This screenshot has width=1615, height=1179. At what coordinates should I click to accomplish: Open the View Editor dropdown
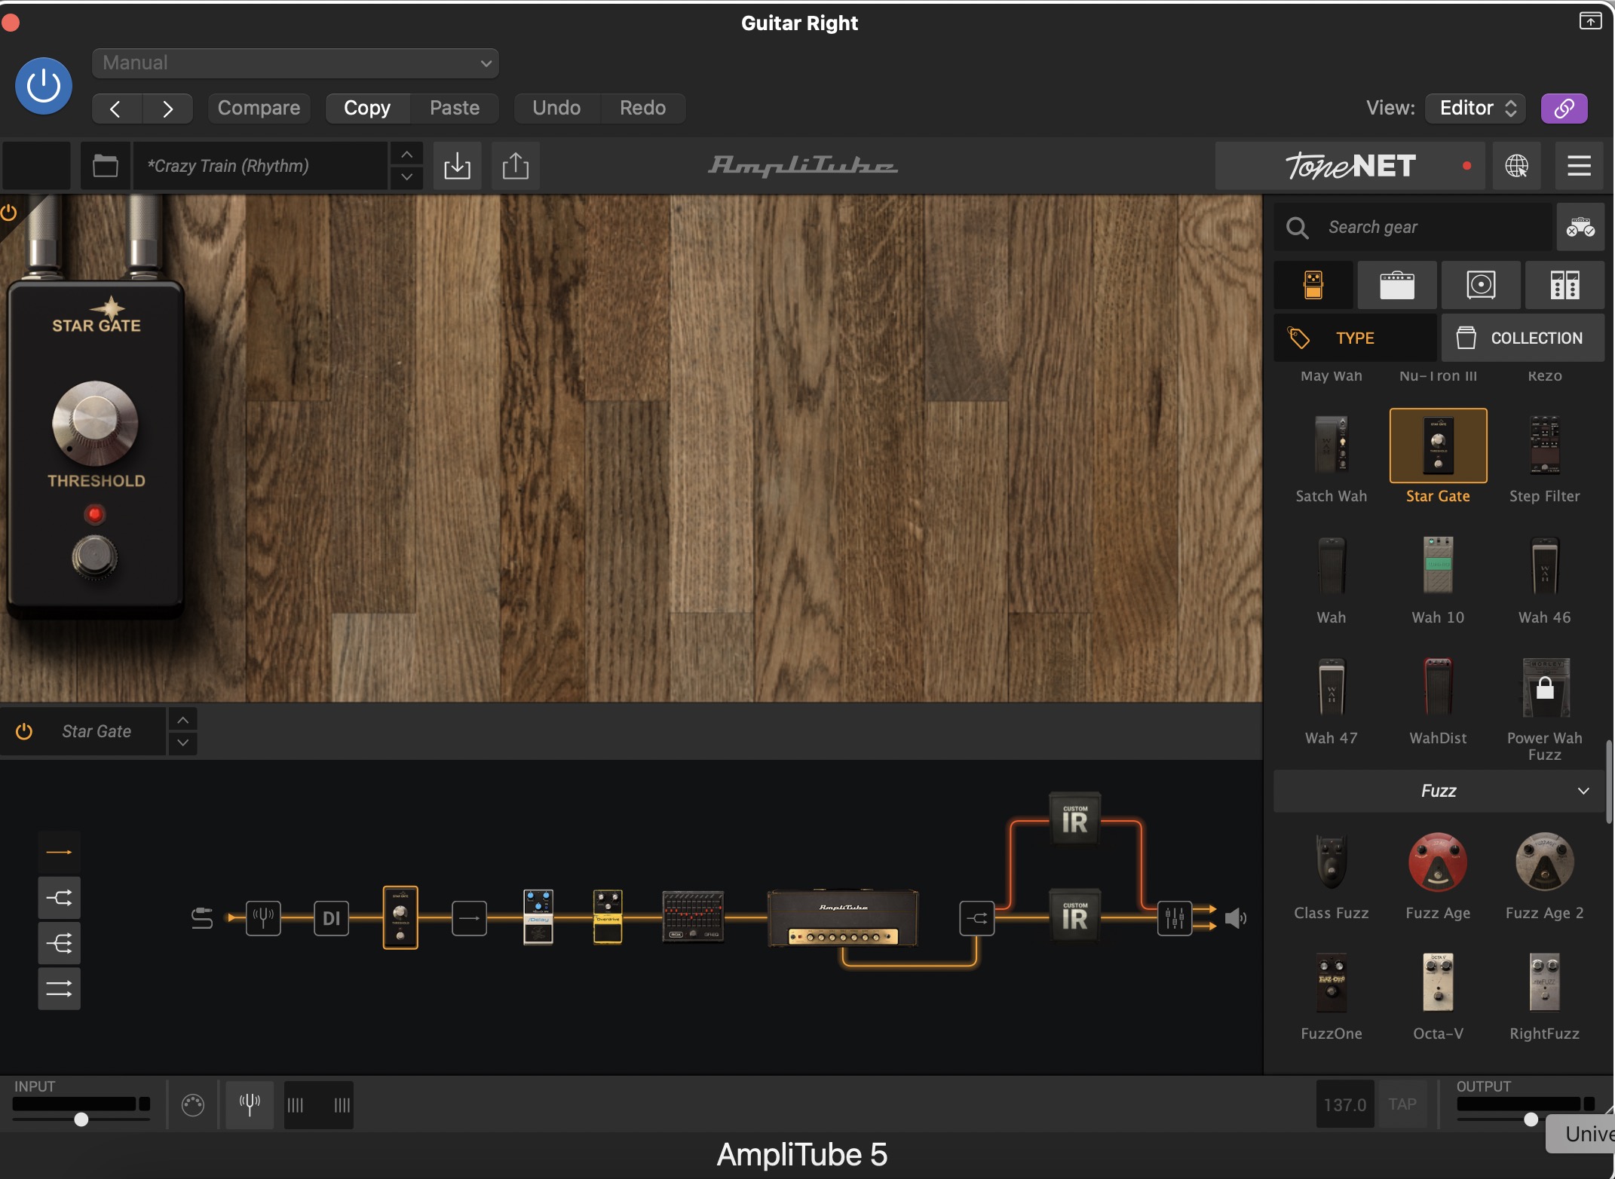pyautogui.click(x=1476, y=109)
